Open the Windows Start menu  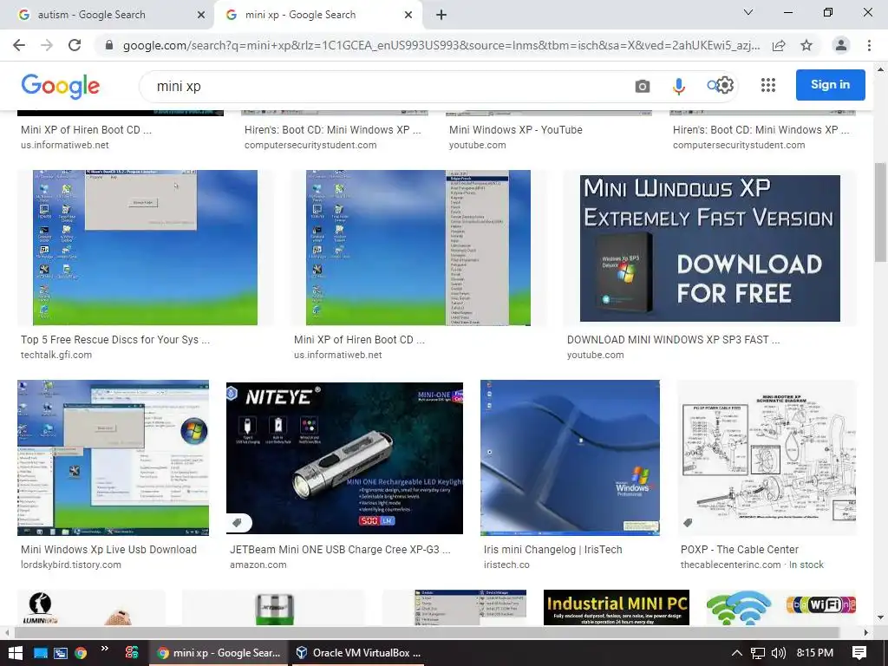(x=16, y=653)
